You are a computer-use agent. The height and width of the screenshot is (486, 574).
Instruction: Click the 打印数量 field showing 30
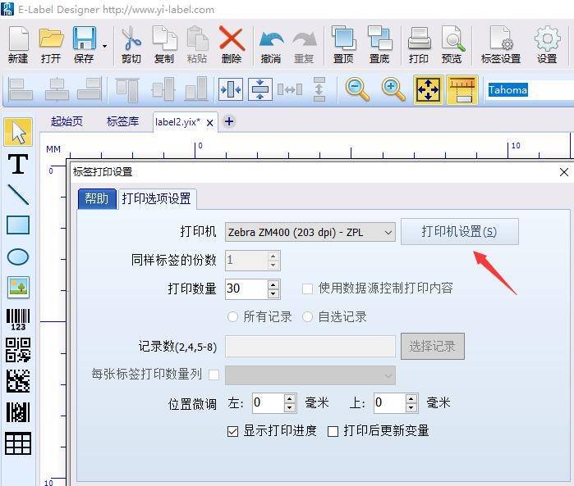point(246,289)
